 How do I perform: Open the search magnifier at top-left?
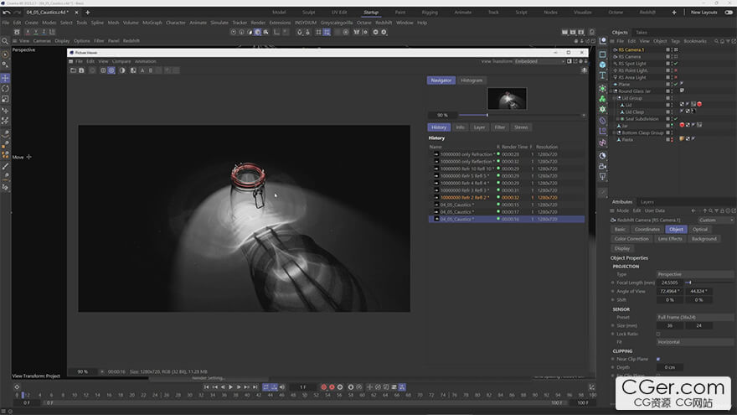tap(5, 41)
